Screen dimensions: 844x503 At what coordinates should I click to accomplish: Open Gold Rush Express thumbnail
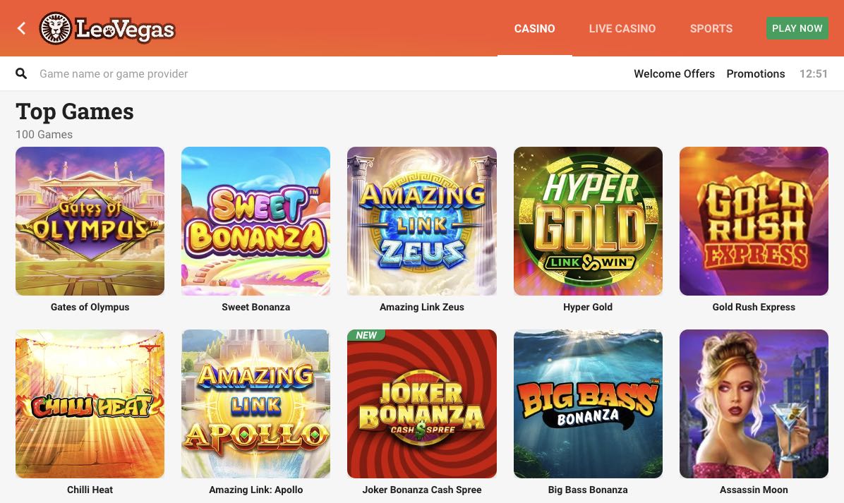point(754,221)
